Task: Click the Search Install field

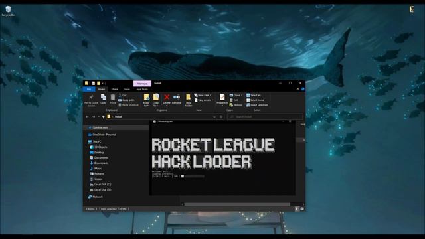Action: click(x=265, y=117)
